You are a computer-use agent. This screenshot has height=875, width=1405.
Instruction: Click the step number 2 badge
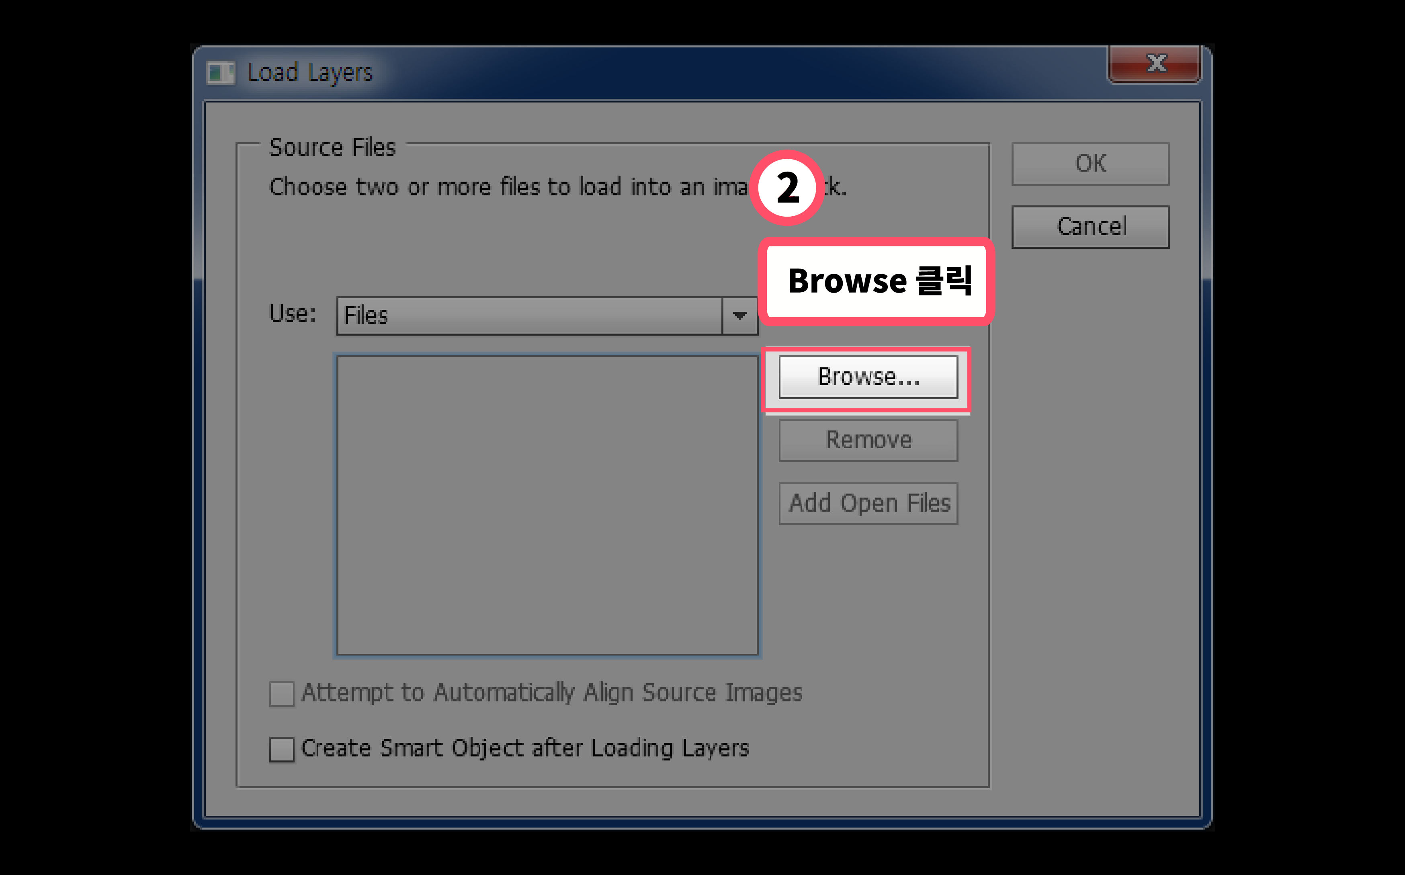(x=787, y=187)
